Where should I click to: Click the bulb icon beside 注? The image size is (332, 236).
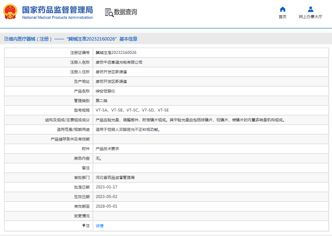coord(84,226)
